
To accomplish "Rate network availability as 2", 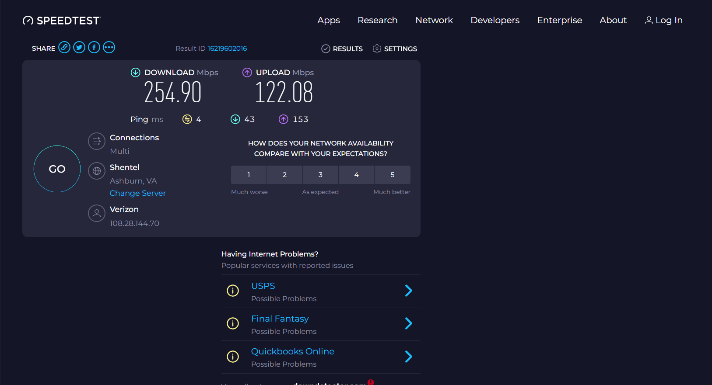I will pyautogui.click(x=284, y=175).
